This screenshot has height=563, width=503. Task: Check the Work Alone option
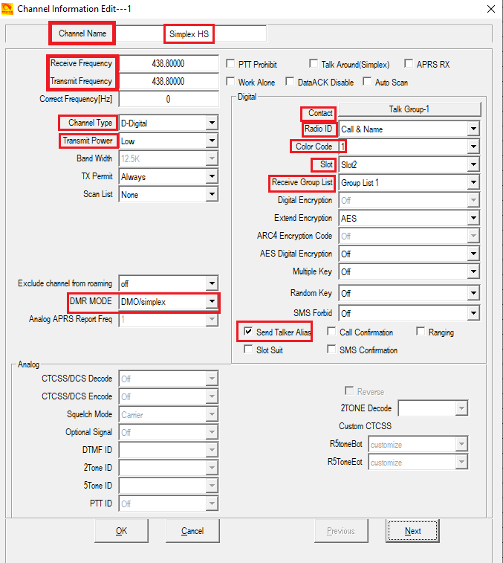[230, 82]
